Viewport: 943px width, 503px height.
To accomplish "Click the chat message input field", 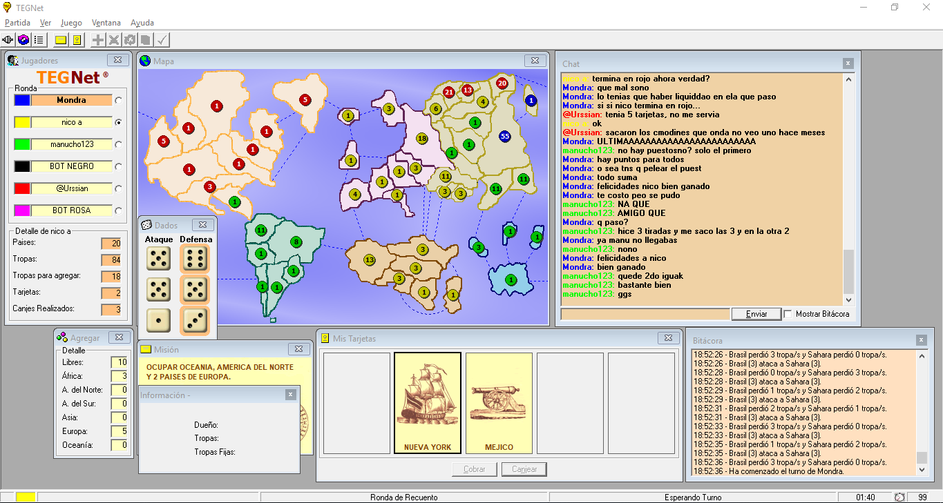I will click(645, 315).
